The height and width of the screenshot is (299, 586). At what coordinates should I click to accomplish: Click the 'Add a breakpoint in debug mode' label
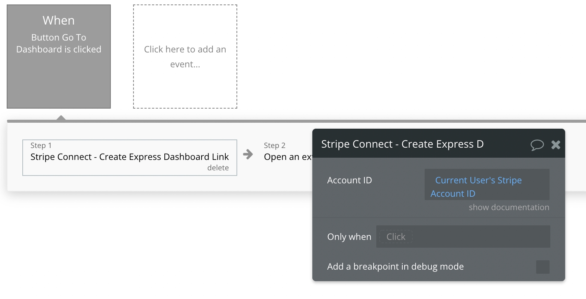click(395, 267)
